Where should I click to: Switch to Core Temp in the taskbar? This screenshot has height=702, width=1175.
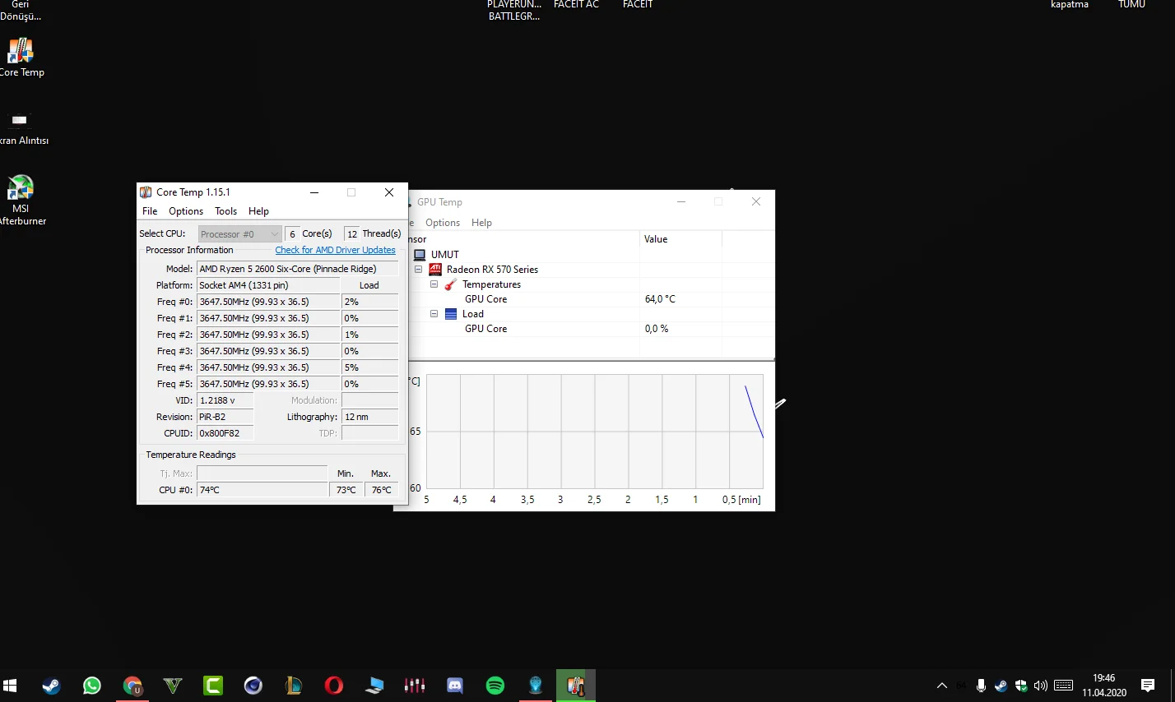tap(576, 686)
